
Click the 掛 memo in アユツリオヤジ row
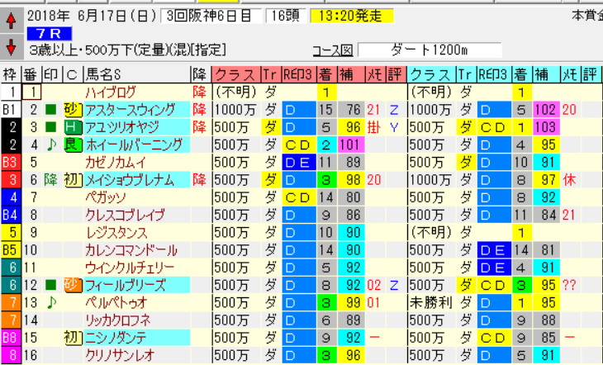click(373, 127)
